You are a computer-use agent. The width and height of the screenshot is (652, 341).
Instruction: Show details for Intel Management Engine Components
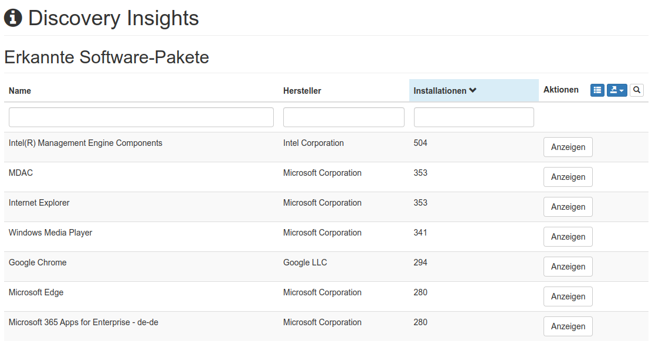(x=568, y=147)
